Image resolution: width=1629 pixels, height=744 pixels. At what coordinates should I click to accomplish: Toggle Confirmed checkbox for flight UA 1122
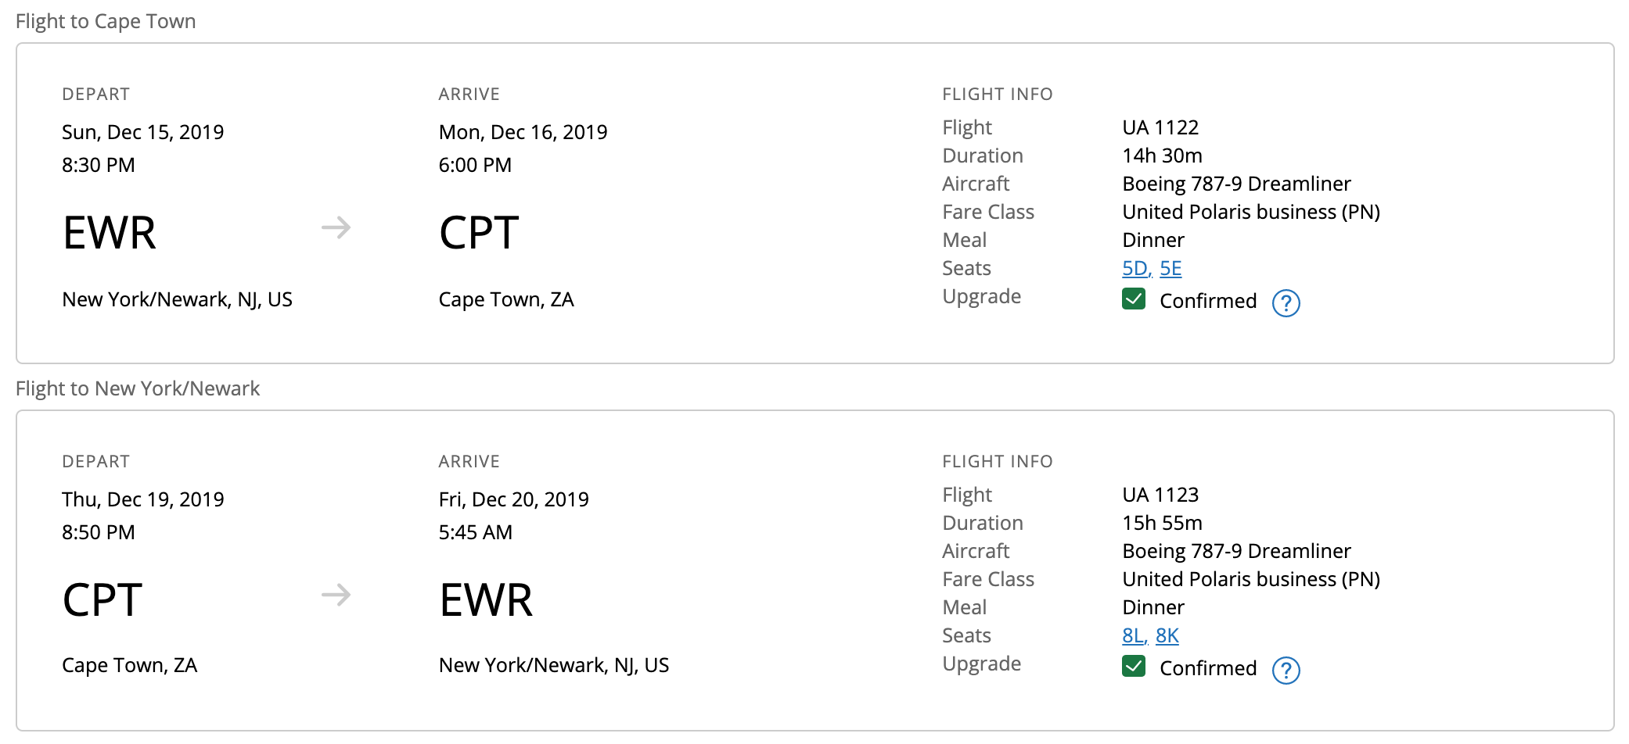tap(1134, 299)
